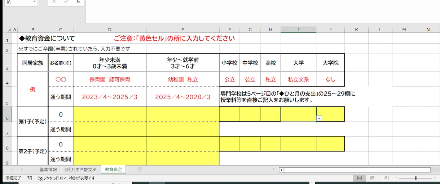Open the dropdown arrow beside cell I6
440x184 pixels.
coord(319,118)
